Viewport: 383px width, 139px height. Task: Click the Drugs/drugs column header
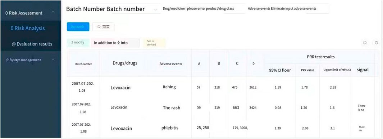tap(125, 63)
